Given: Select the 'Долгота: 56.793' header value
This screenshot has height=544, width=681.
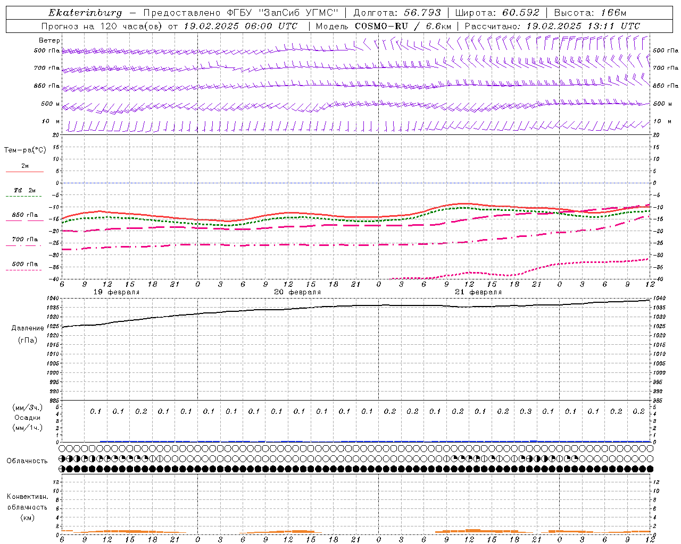Looking at the screenshot, I should 397,13.
